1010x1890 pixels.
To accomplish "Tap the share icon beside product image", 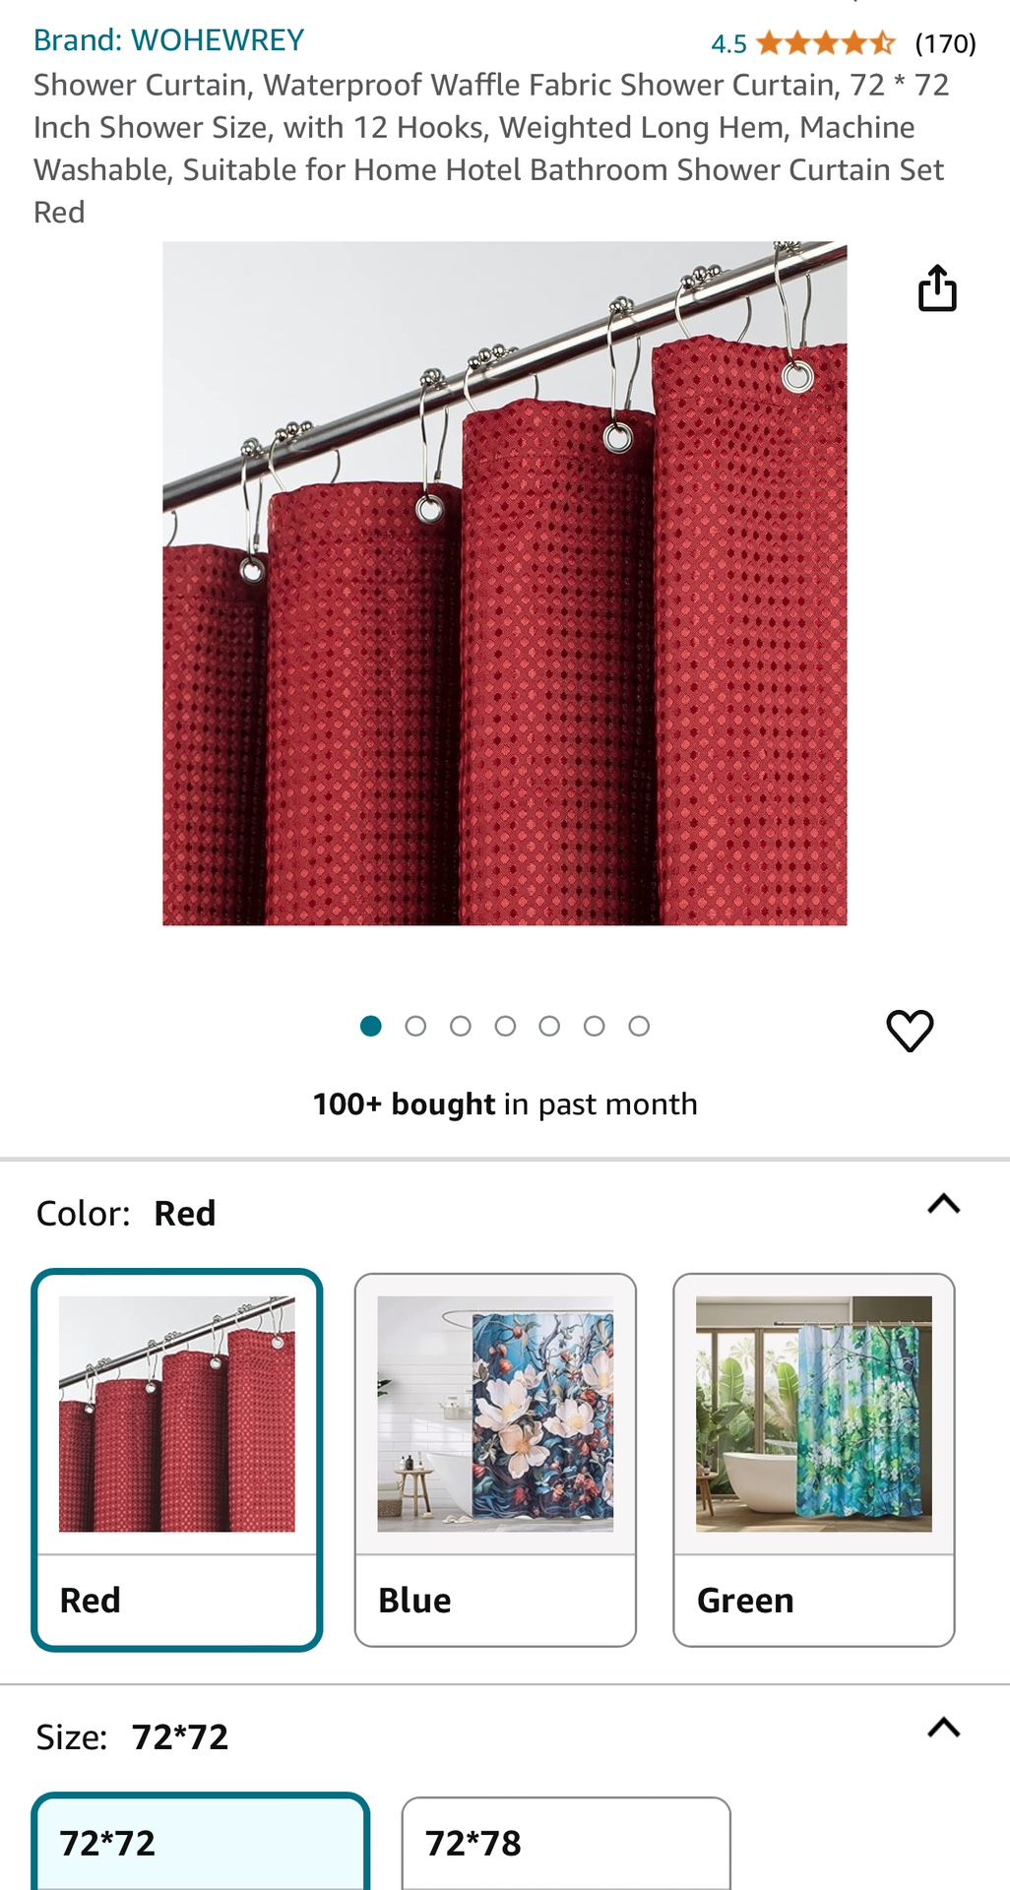I will click(937, 288).
